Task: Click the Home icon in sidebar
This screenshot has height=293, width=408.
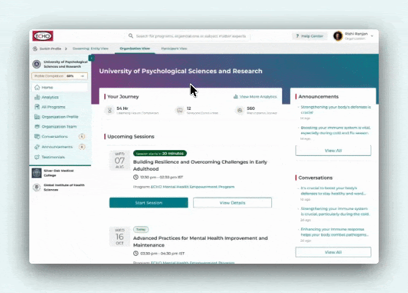Action: [x=37, y=87]
